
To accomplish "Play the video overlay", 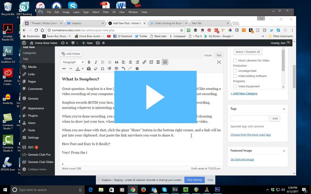I will click(155, 97).
